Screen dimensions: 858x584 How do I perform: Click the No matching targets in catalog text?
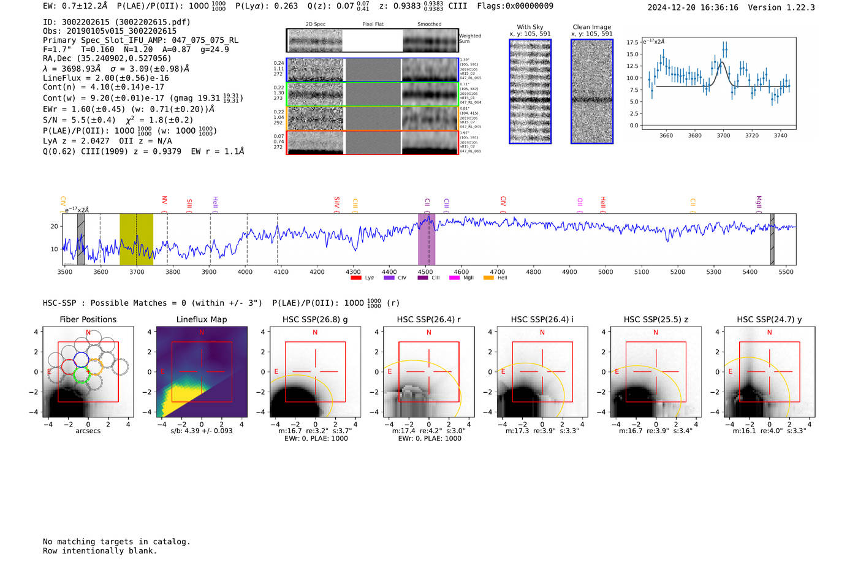click(116, 542)
